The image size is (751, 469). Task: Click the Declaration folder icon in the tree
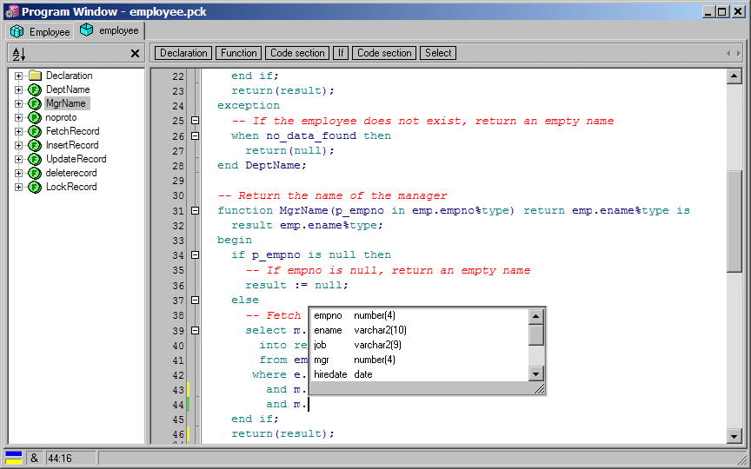coord(35,76)
